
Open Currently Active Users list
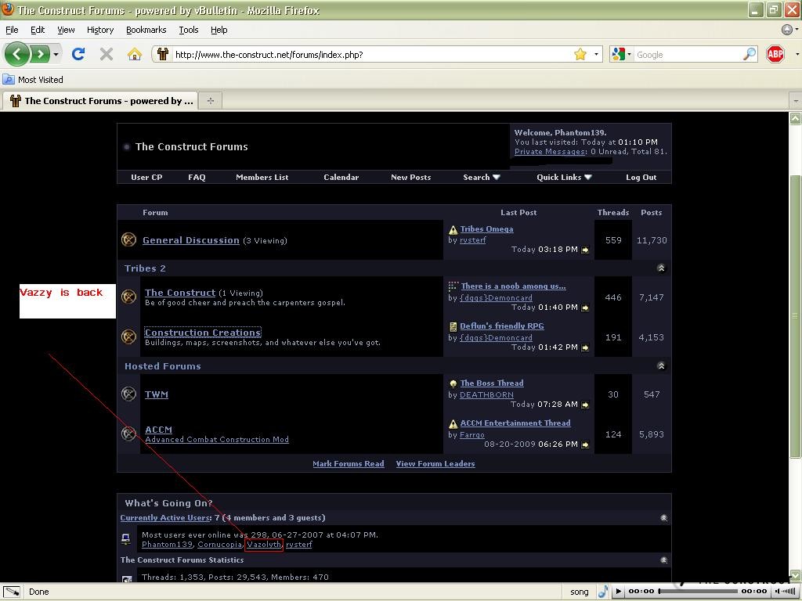click(x=165, y=518)
